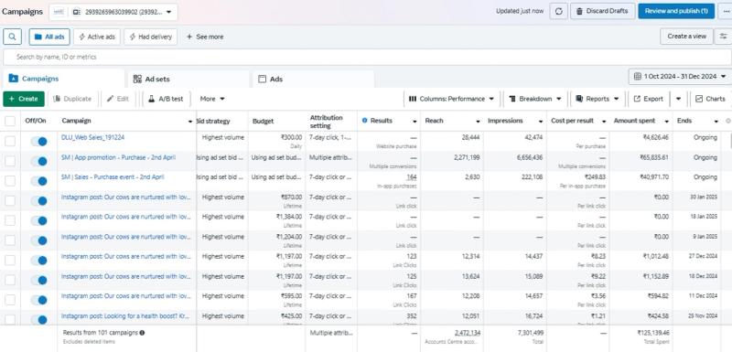This screenshot has height=352, width=732.
Task: Click Review and publish (1)
Action: click(x=676, y=11)
